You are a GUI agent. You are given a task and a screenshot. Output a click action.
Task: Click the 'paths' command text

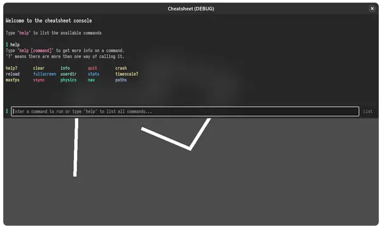coord(121,80)
